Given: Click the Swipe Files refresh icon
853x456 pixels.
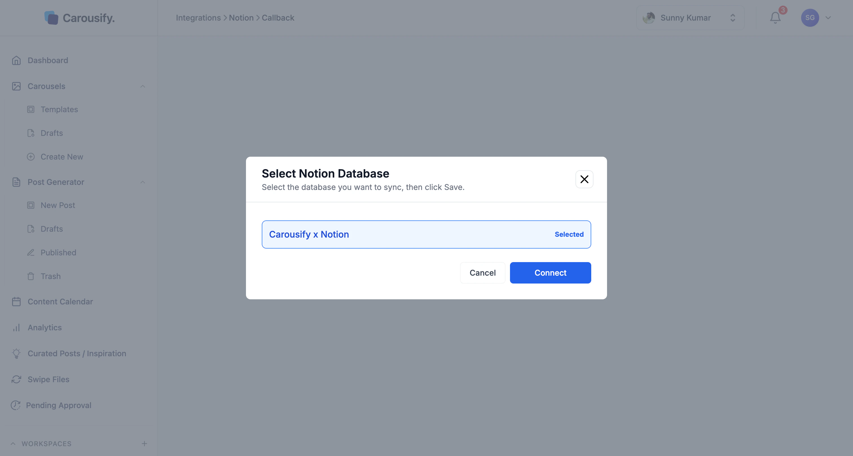Looking at the screenshot, I should [16, 379].
